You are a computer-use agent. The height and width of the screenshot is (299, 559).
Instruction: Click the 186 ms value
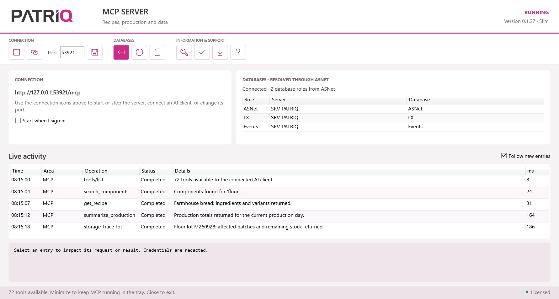[x=530, y=227]
